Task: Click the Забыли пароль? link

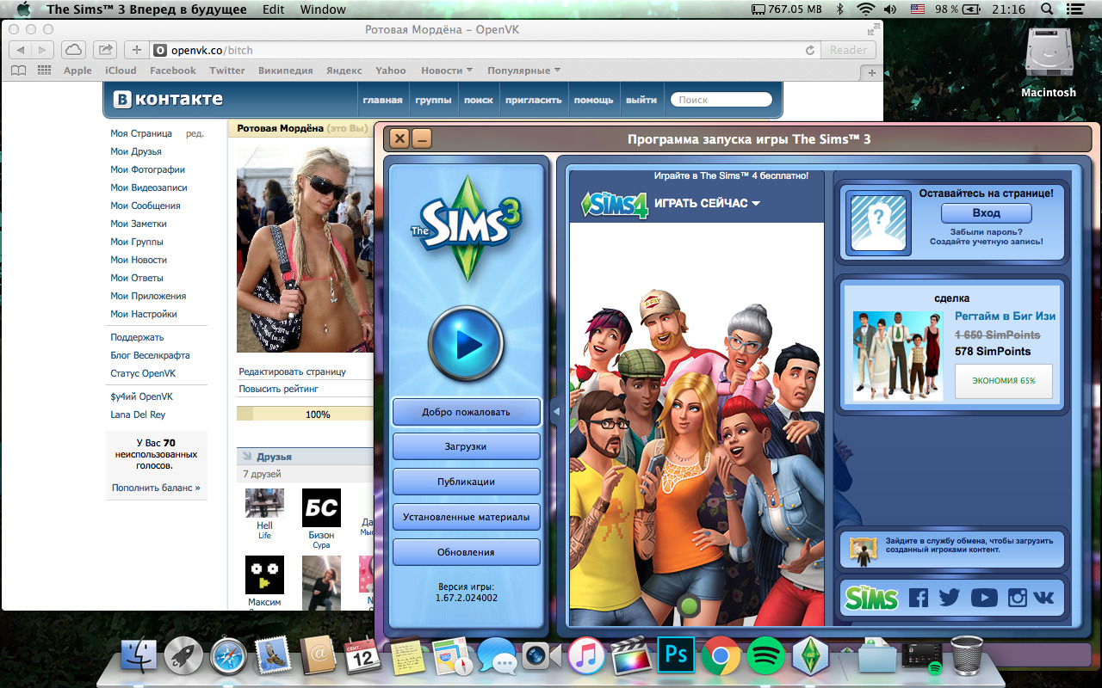Action: coord(986,231)
